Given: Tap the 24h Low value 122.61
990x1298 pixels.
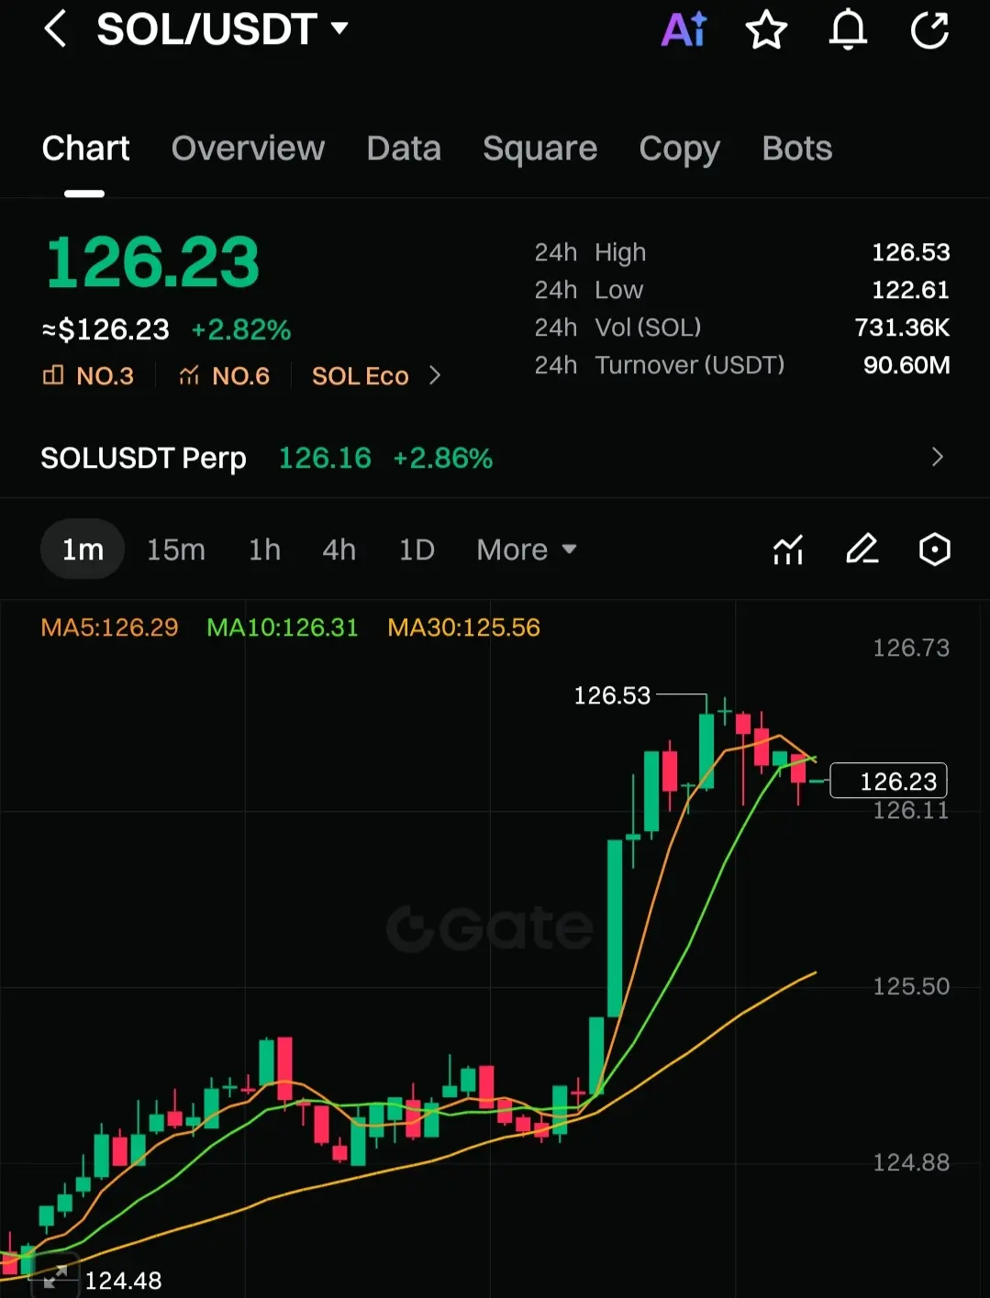Looking at the screenshot, I should coord(910,290).
